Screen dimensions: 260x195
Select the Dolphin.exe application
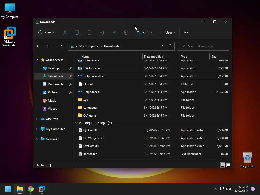click(153, 92)
